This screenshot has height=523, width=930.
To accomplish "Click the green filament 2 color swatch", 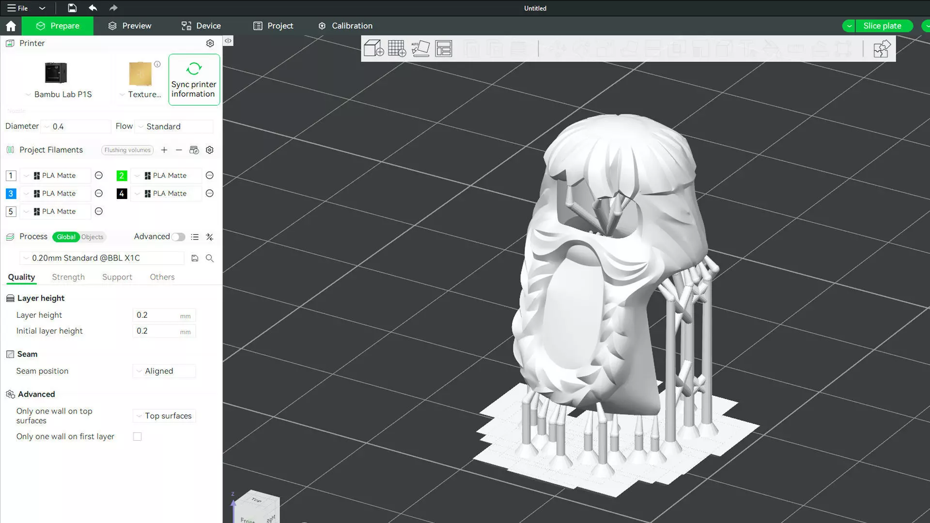I will click(122, 176).
